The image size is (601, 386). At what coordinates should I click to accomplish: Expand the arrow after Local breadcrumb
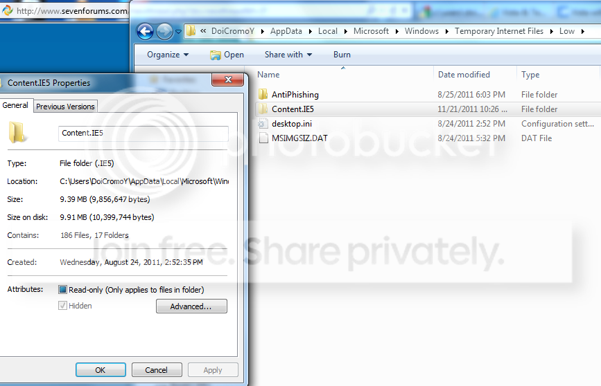tap(346, 31)
